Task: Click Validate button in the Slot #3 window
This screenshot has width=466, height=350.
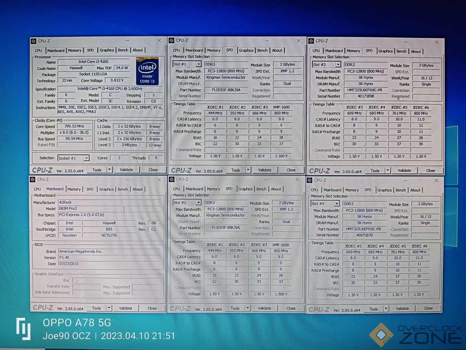Action: [404, 171]
